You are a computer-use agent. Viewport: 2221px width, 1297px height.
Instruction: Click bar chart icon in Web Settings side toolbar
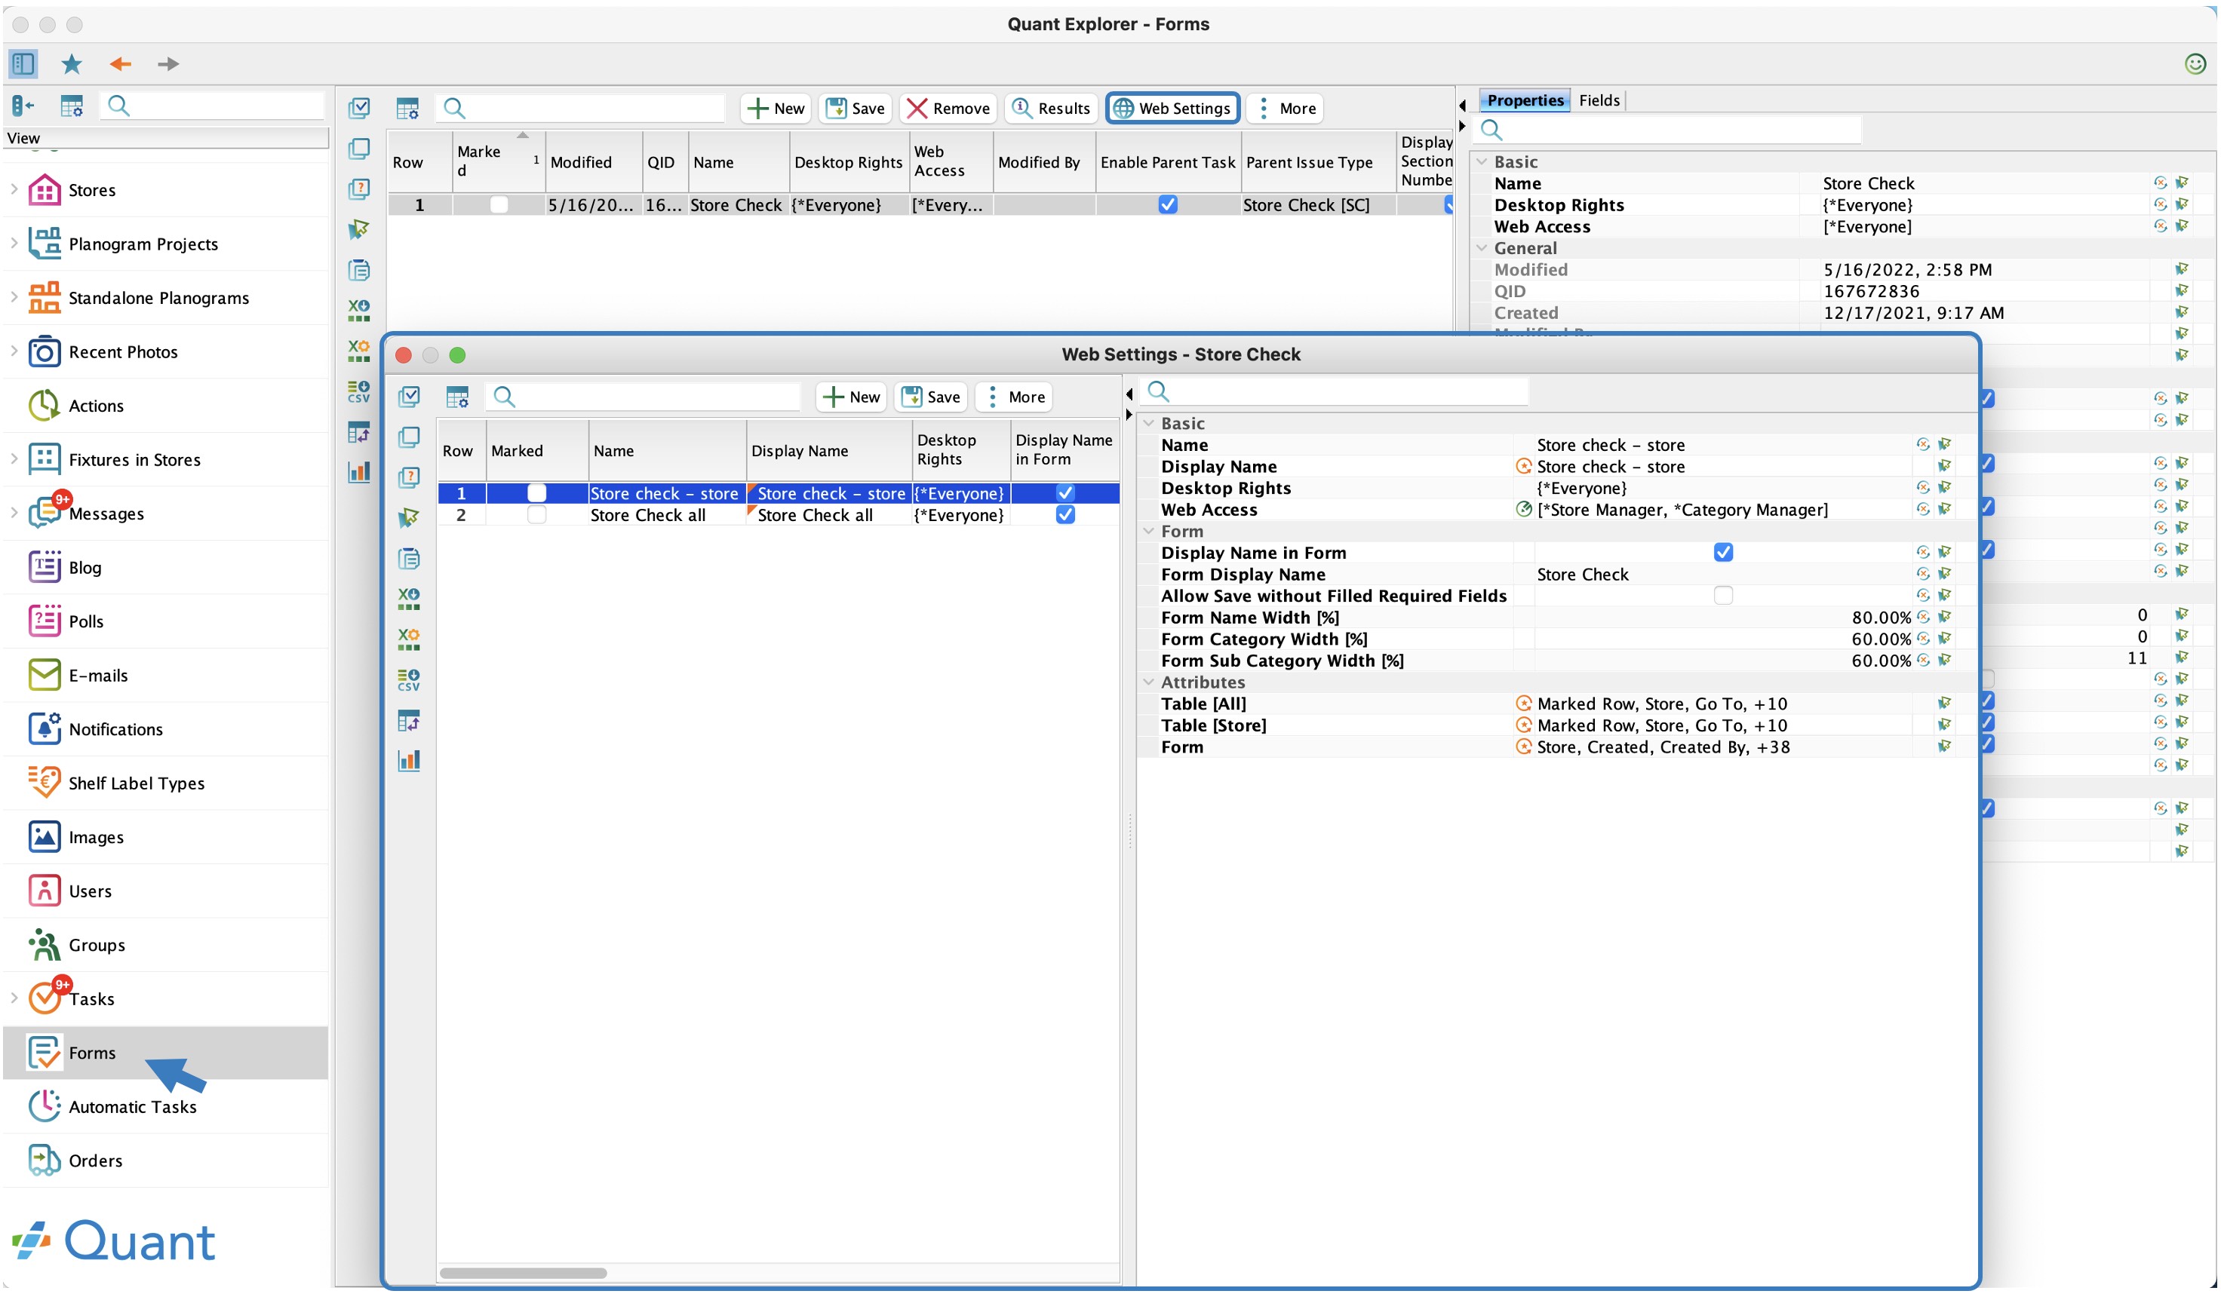point(408,760)
